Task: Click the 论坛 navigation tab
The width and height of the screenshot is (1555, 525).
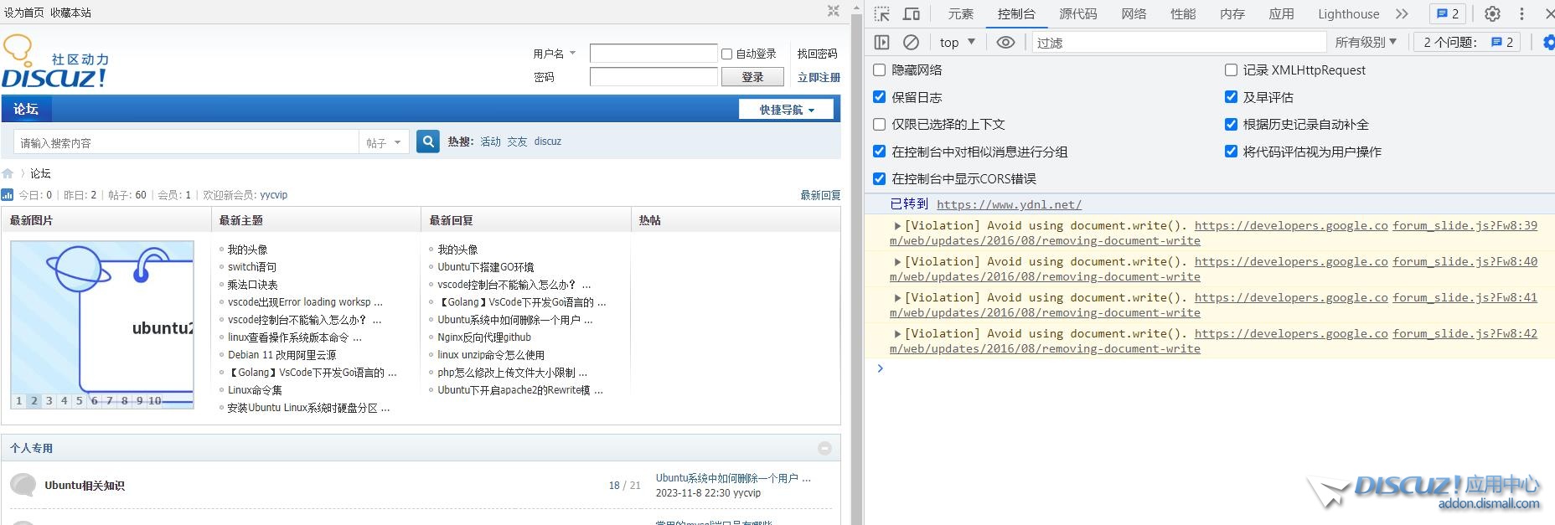Action: tap(26, 109)
